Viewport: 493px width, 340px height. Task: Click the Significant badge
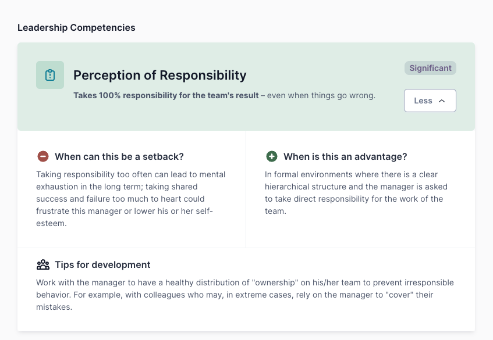(x=430, y=68)
